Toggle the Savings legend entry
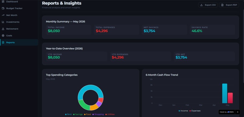Screen dimensions: 244x117 click(78, 114)
